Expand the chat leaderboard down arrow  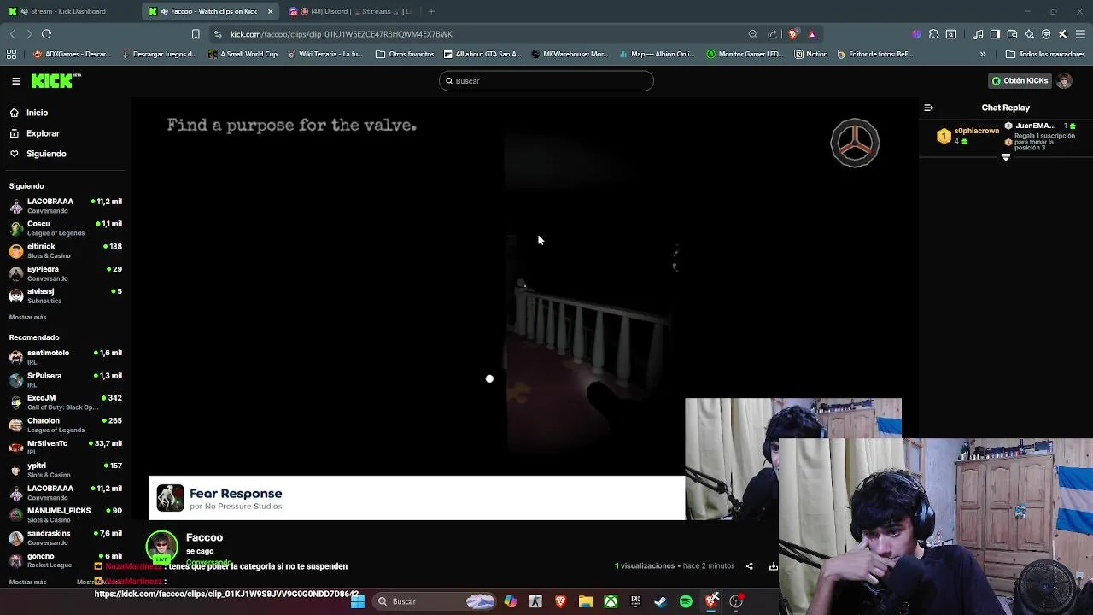pos(1005,157)
